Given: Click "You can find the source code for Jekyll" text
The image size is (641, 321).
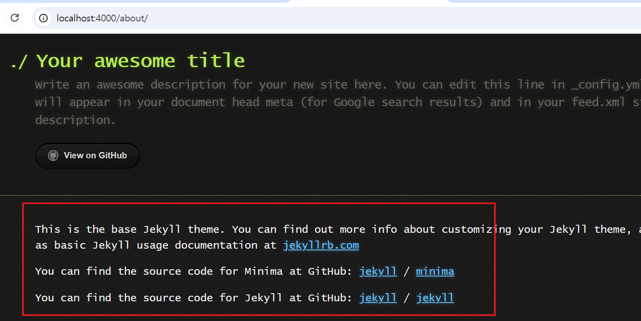Looking at the screenshot, I should click(159, 298).
